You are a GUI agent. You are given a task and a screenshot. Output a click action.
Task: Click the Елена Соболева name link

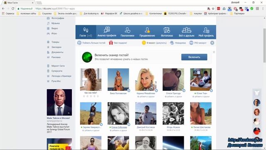(119, 127)
